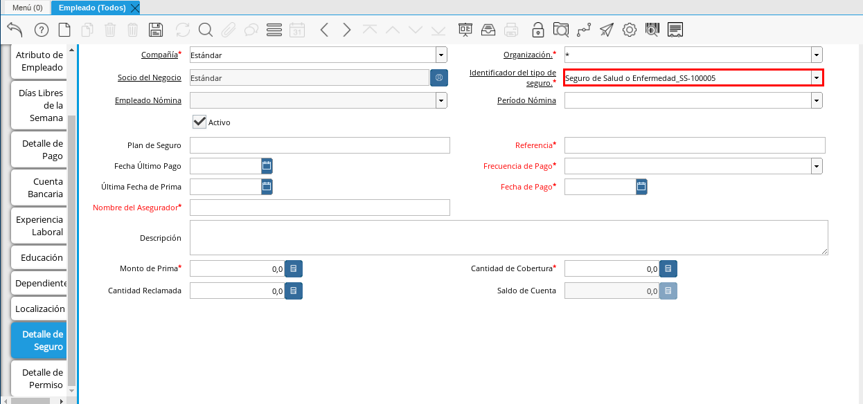The height and width of the screenshot is (404, 863).
Task: Go to previous record with left chevron
Action: pyautogui.click(x=324, y=30)
